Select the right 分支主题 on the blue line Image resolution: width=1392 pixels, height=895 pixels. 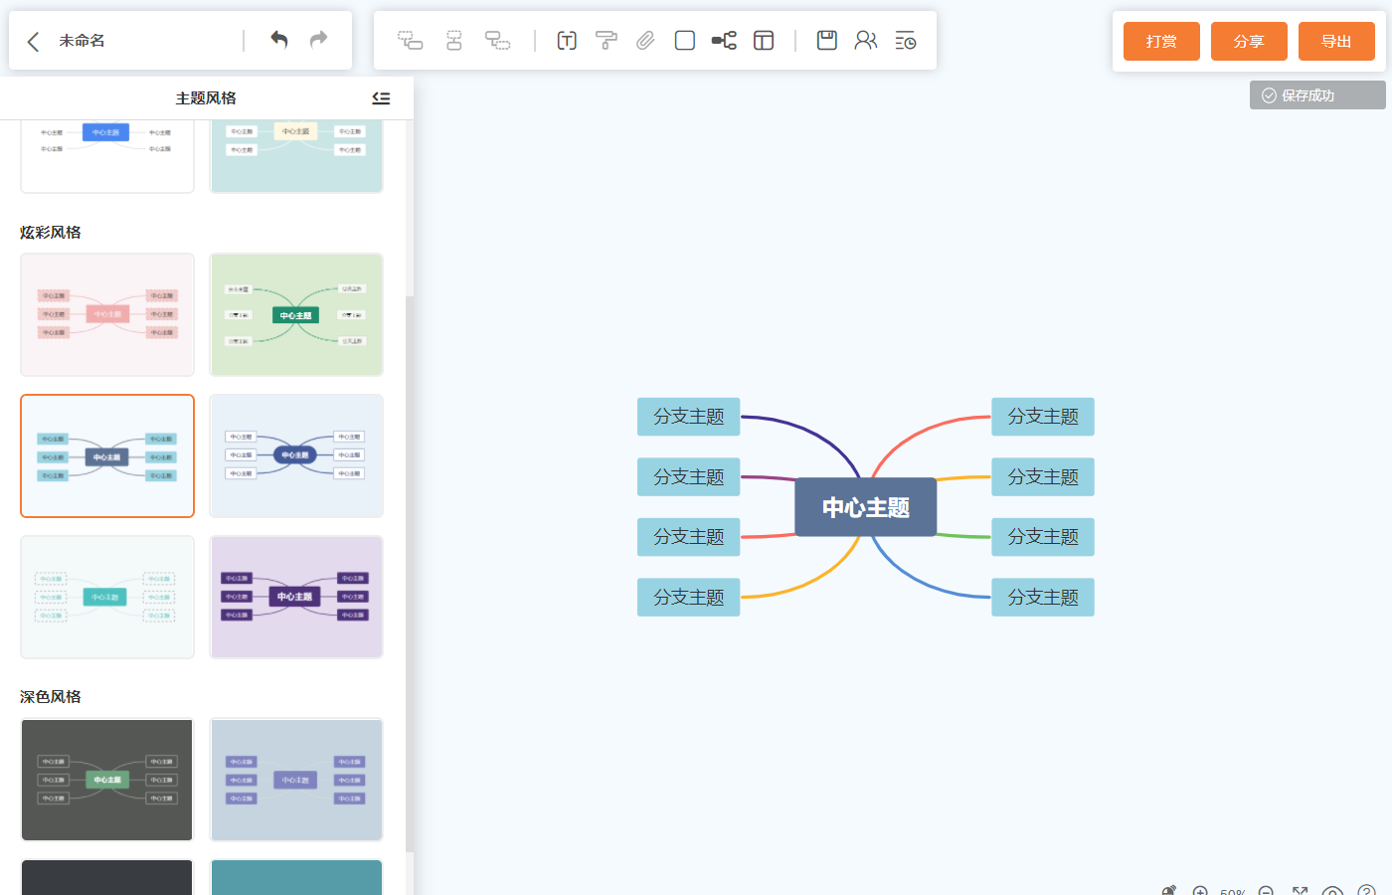point(1043,598)
